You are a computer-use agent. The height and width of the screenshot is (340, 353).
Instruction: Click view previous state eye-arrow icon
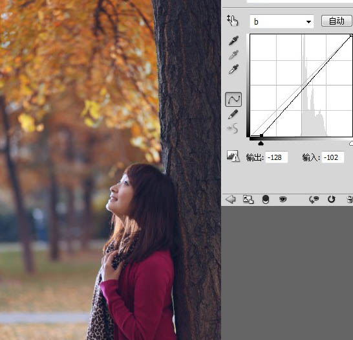pyautogui.click(x=314, y=199)
